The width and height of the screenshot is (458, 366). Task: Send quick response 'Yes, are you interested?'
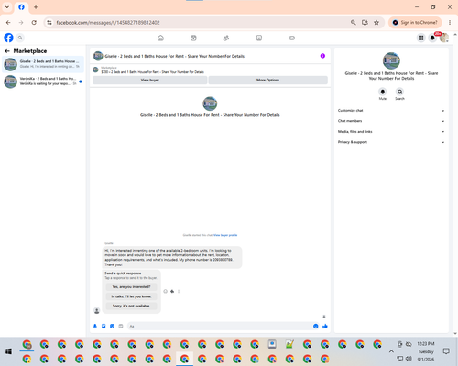pyautogui.click(x=131, y=287)
